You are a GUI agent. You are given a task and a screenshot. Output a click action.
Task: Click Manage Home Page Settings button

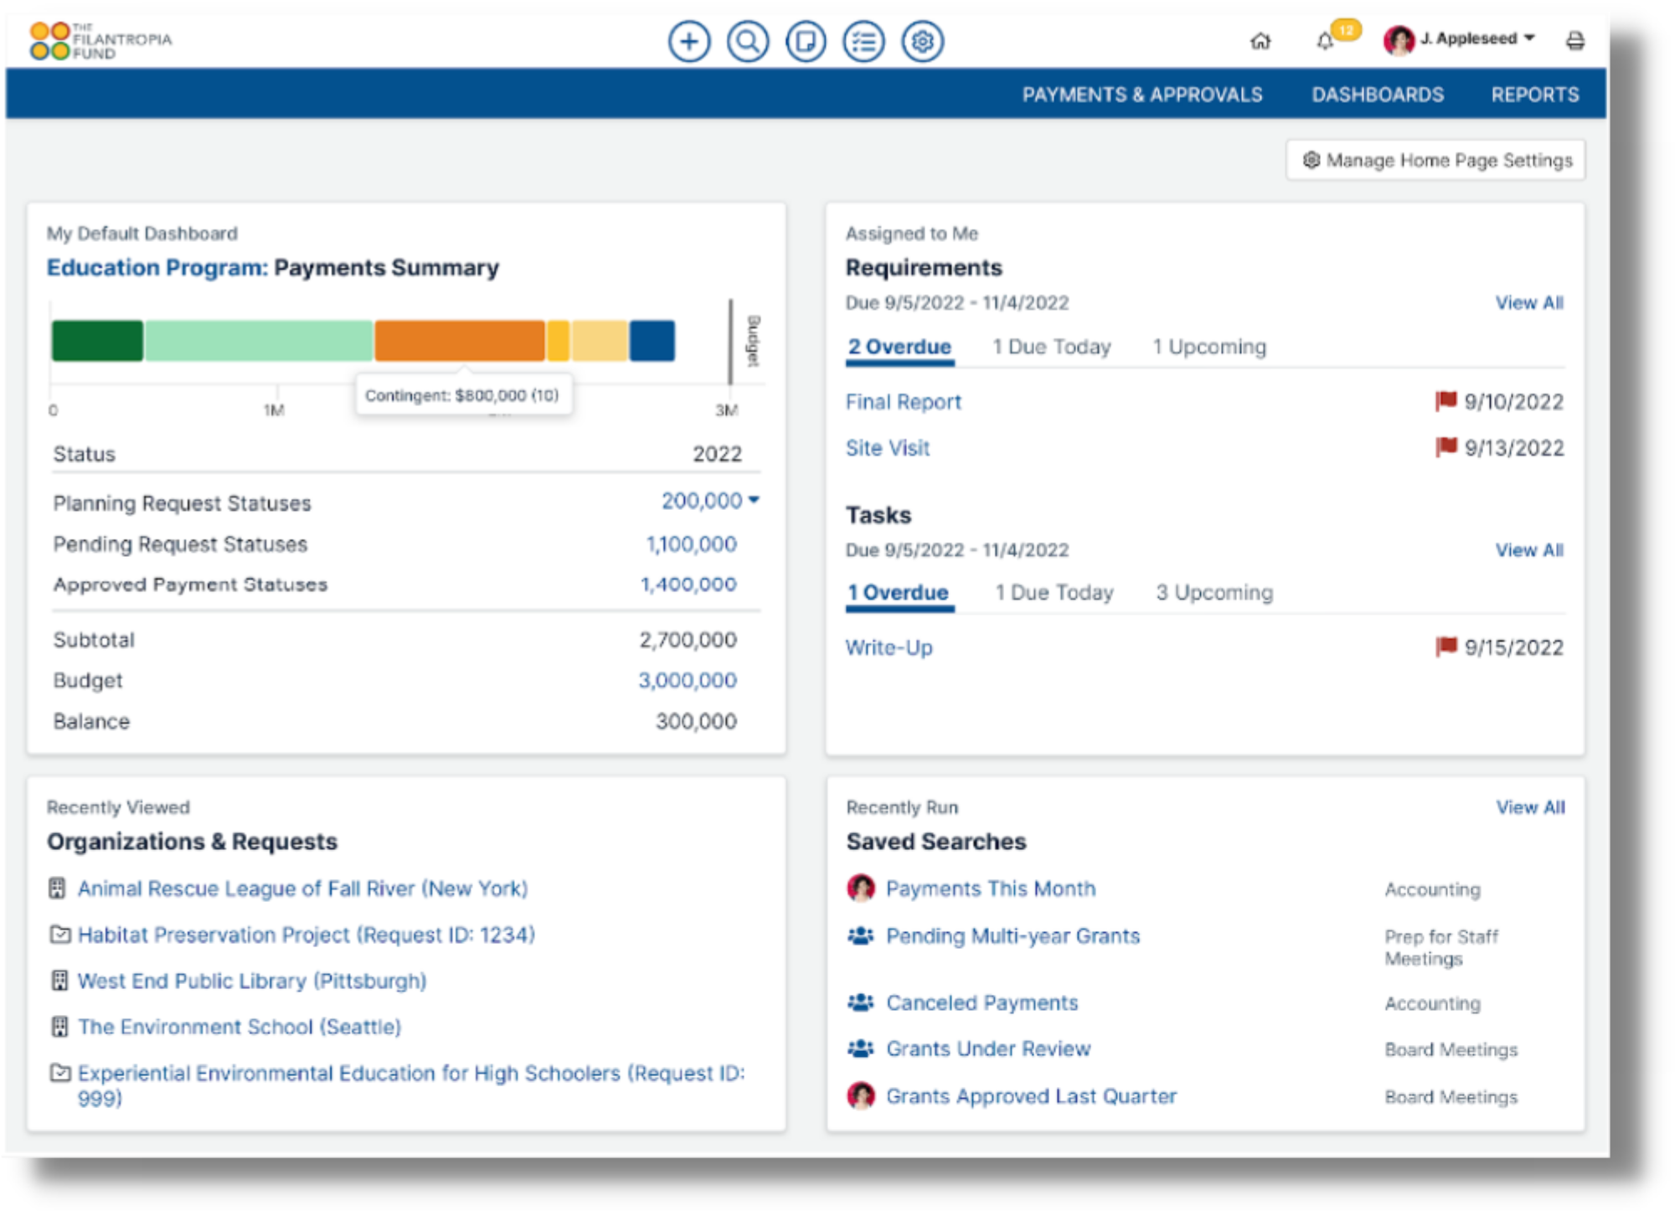pyautogui.click(x=1435, y=160)
